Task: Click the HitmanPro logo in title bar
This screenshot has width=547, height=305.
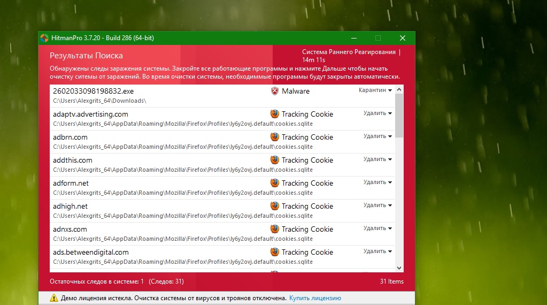Action: point(44,38)
